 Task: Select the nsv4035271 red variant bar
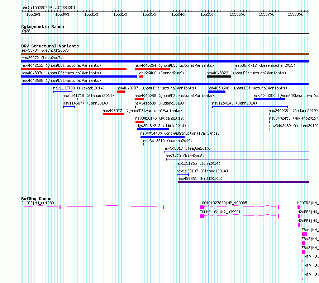(x=113, y=114)
